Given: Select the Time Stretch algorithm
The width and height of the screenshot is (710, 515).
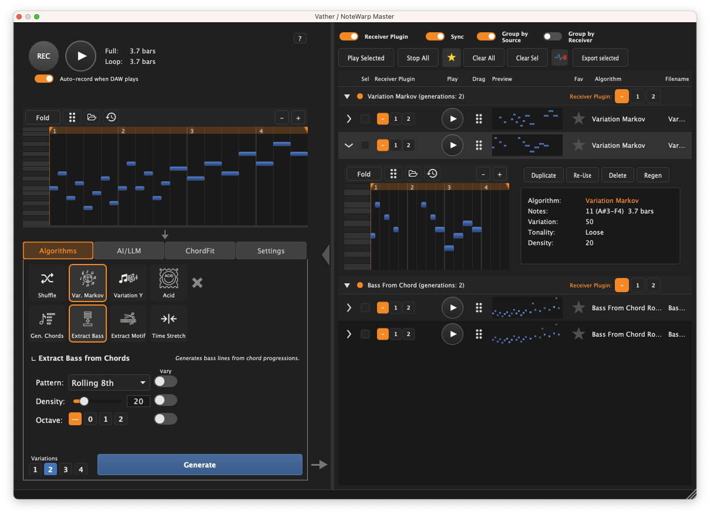Looking at the screenshot, I should [x=169, y=323].
